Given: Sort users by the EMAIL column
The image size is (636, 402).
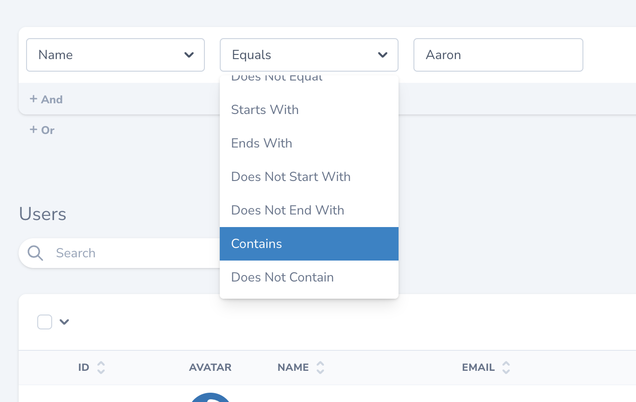Looking at the screenshot, I should 506,367.
